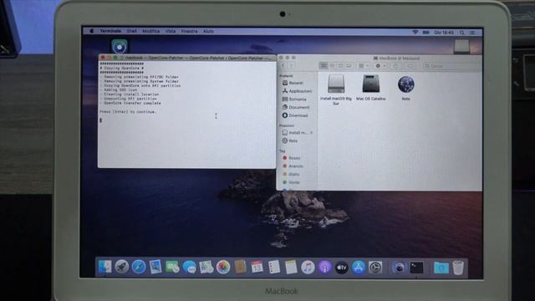Open Maps from the Dock
The image size is (535, 301).
click(206, 267)
